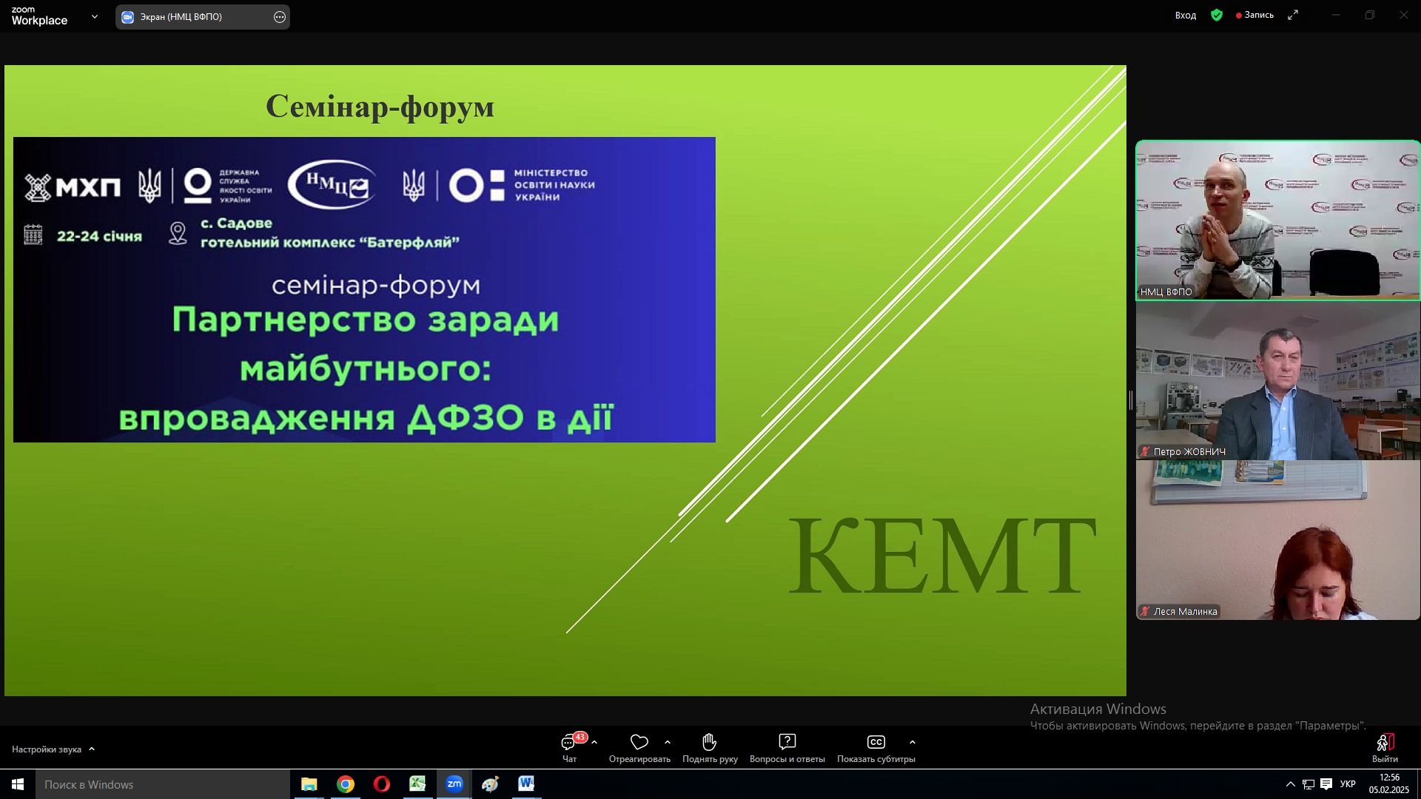Click the green security shield icon
This screenshot has width=1421, height=799.
1217,15
